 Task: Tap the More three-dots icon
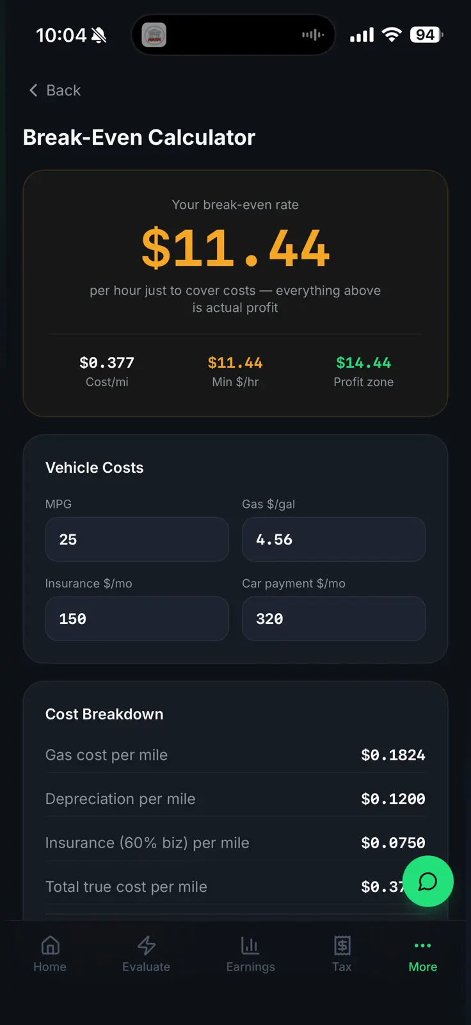coord(422,946)
